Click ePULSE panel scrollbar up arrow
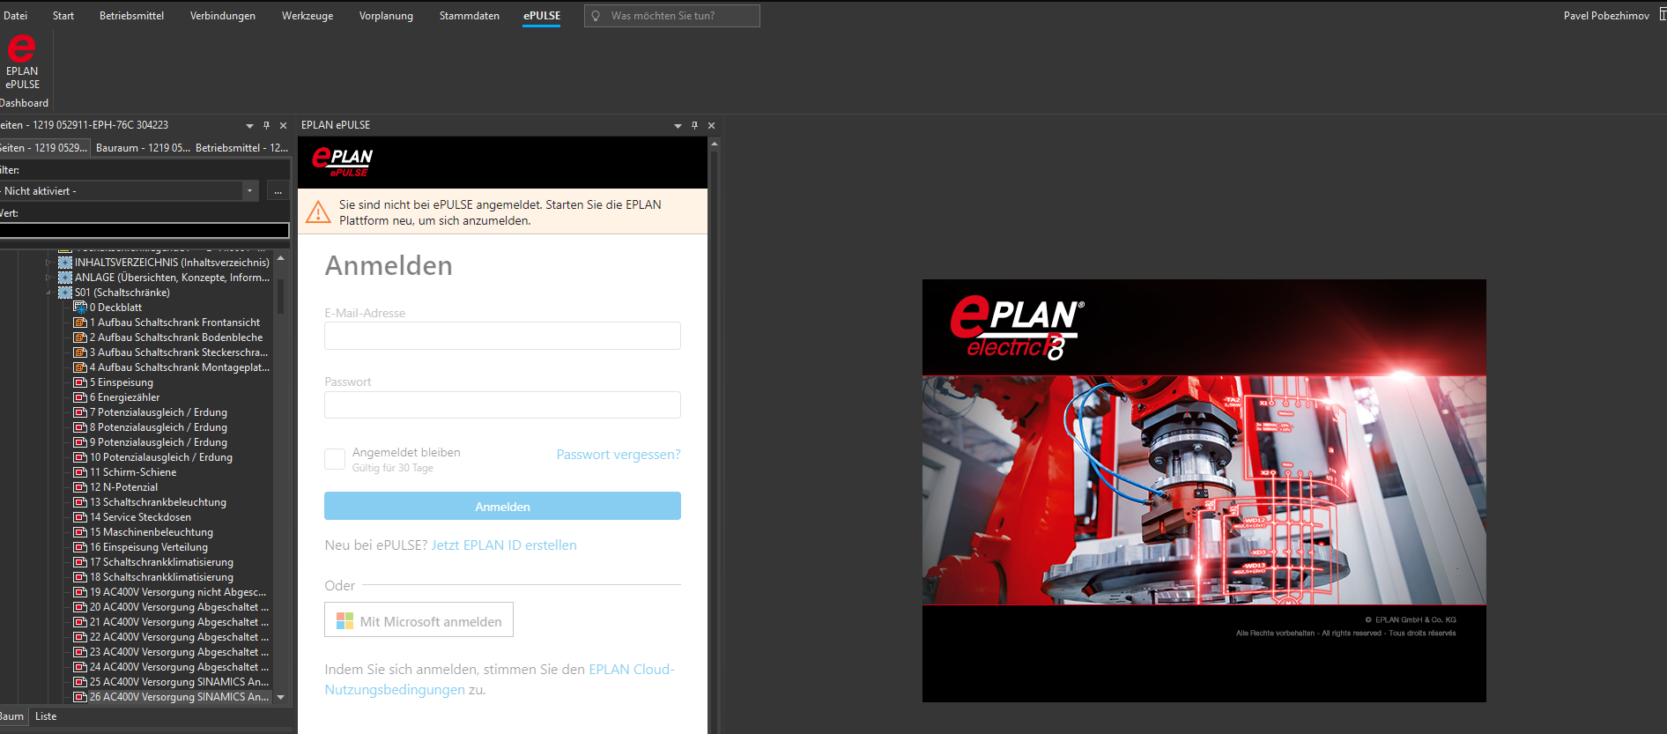Screen dimensions: 1667x734 (714, 143)
